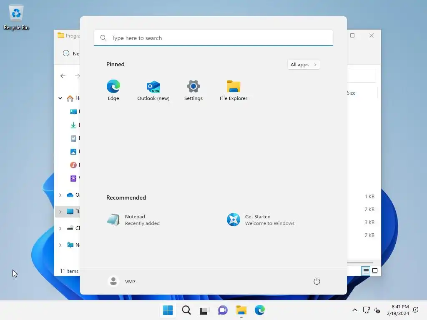Close the File Explorer window
Image resolution: width=427 pixels, height=320 pixels.
[x=372, y=36]
